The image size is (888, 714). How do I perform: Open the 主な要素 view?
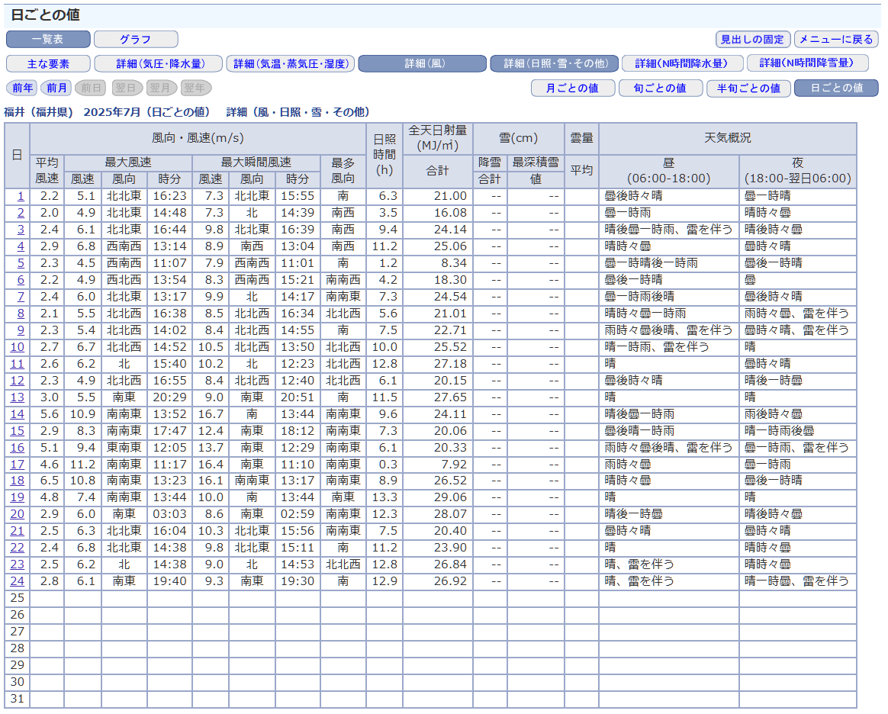48,64
